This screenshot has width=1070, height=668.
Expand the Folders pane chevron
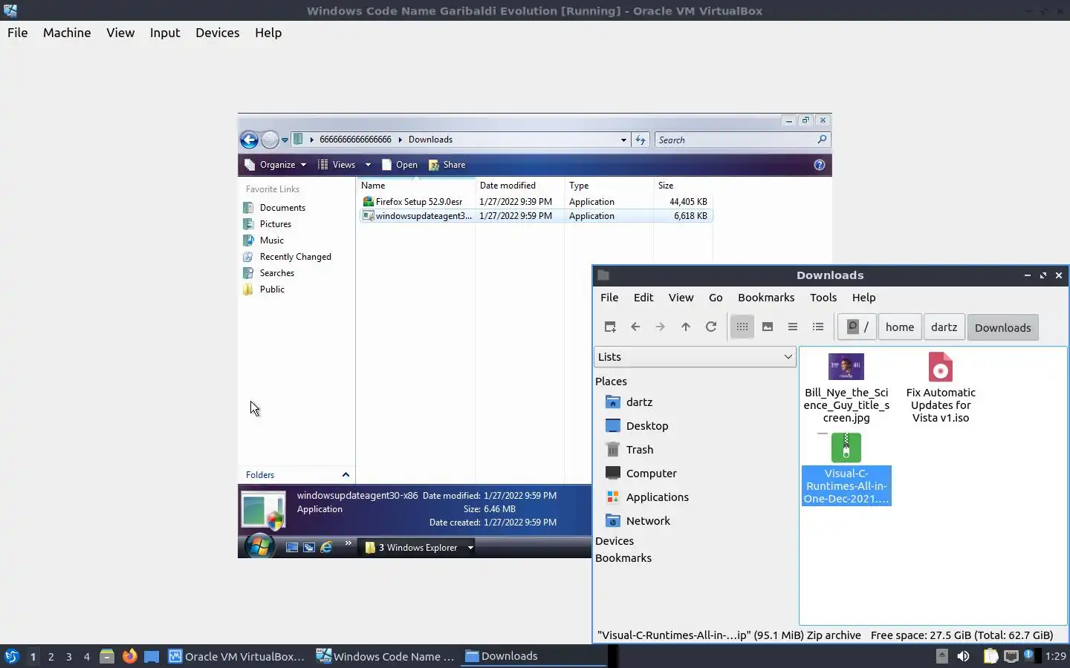pyautogui.click(x=346, y=475)
